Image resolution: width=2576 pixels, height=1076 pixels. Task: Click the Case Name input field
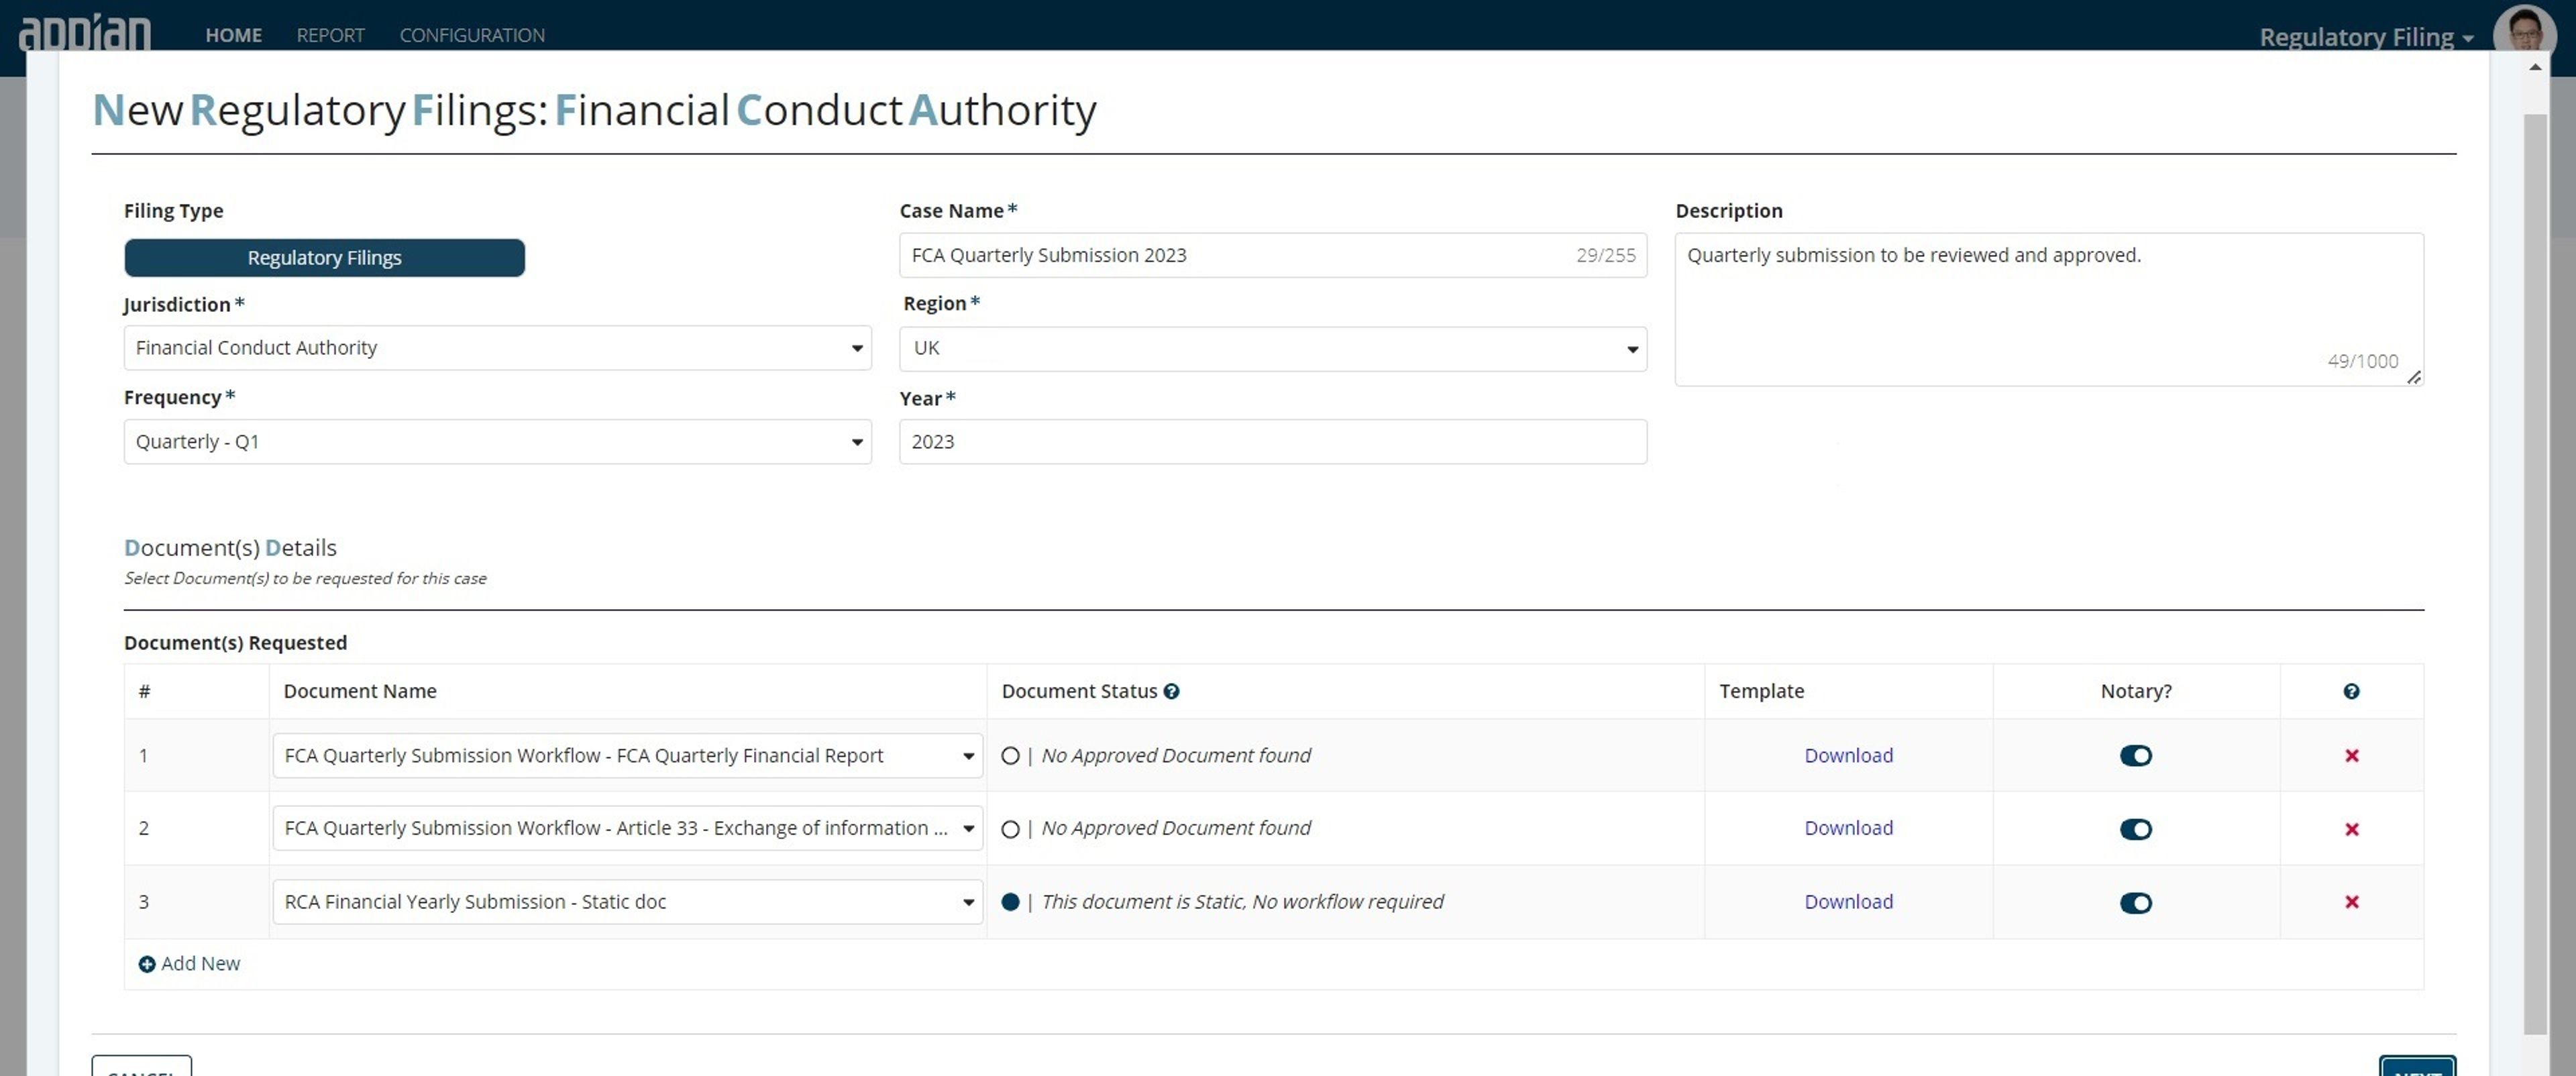[1273, 255]
